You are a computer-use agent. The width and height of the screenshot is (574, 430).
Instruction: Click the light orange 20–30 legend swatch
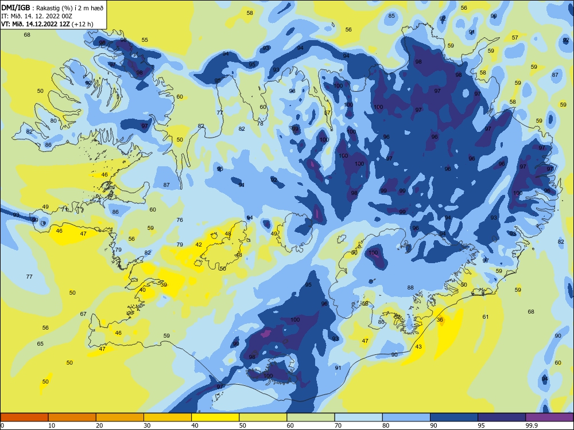pos(120,417)
